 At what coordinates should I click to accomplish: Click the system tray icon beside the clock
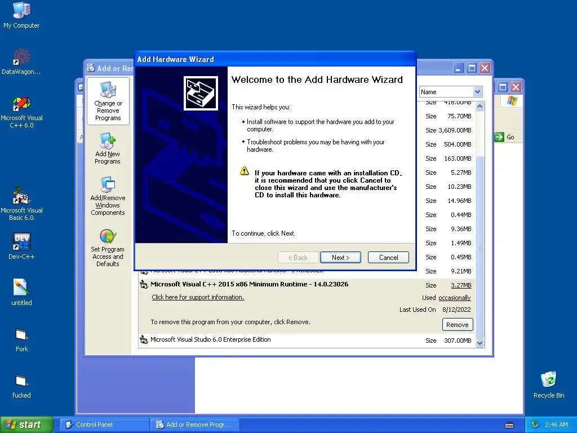535,425
